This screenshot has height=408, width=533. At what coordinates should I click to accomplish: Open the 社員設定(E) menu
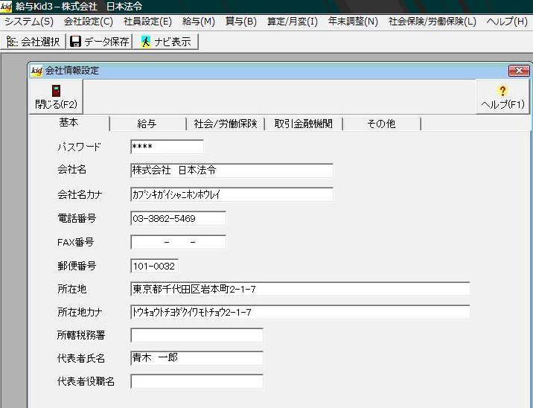pos(147,22)
